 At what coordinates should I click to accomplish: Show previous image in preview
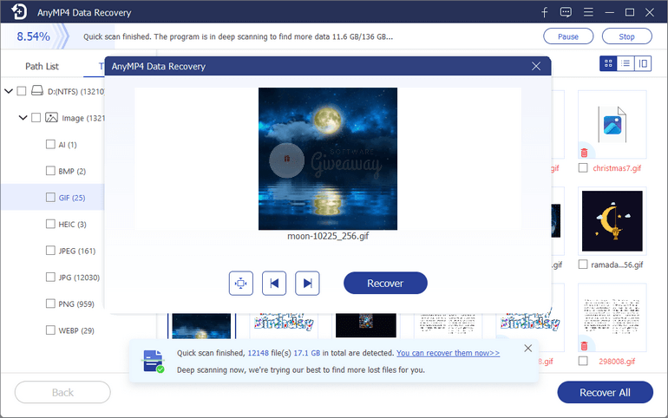coord(274,283)
